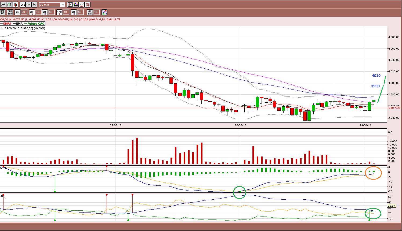The height and width of the screenshot is (231, 402).
Task: Open the 30 min timeframe dropdown
Action: coord(52,5)
